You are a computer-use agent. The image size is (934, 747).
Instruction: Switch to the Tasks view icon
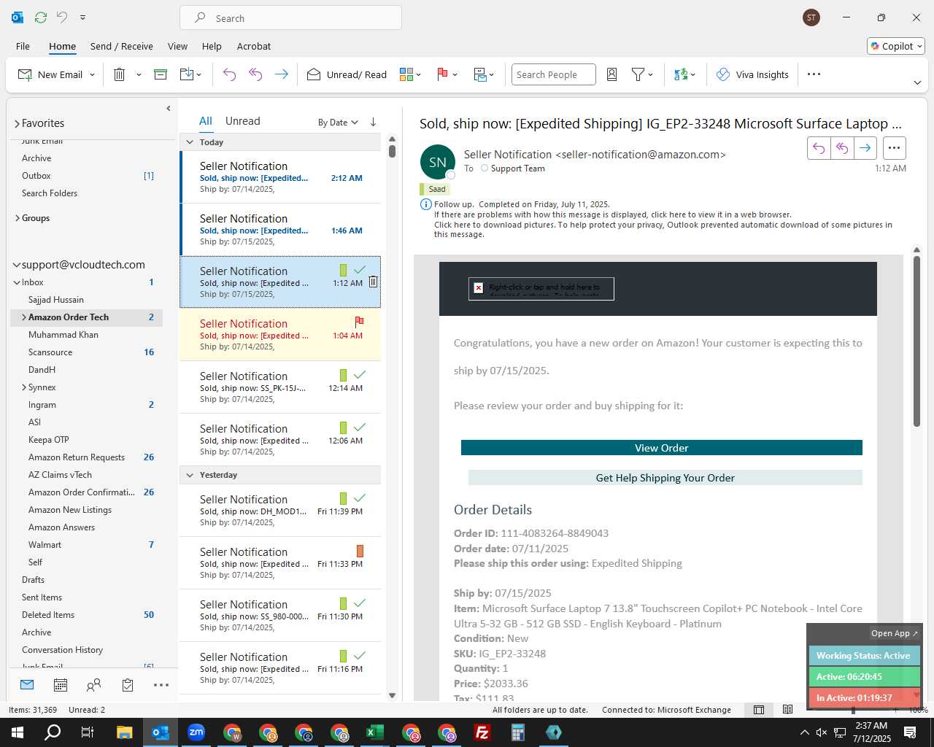128,685
